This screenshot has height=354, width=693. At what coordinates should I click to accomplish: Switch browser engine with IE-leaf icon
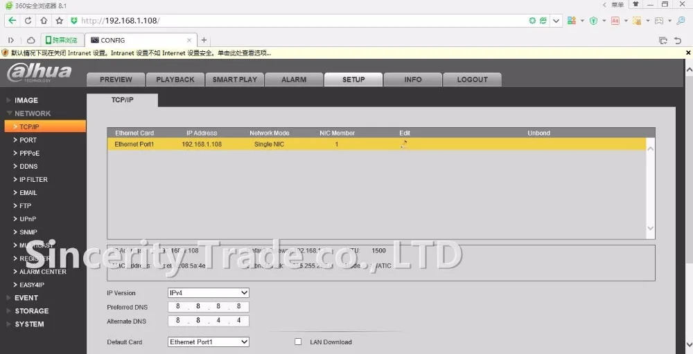(x=543, y=21)
